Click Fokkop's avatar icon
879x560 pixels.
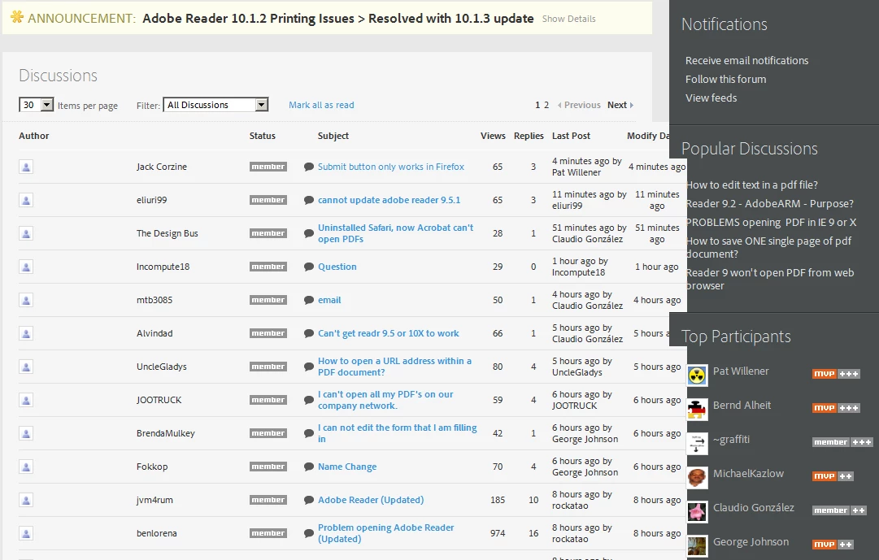(x=26, y=467)
